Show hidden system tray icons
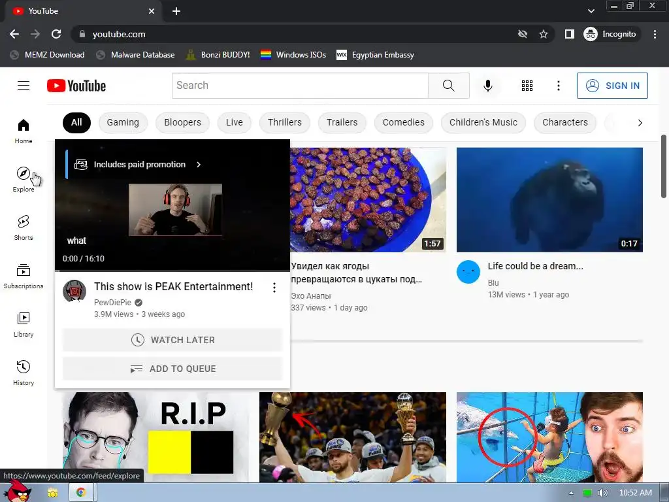 click(571, 493)
